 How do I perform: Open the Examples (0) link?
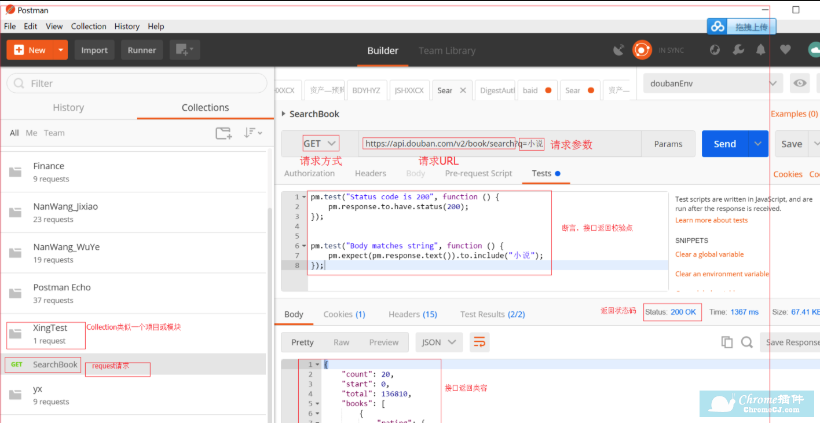pos(794,114)
